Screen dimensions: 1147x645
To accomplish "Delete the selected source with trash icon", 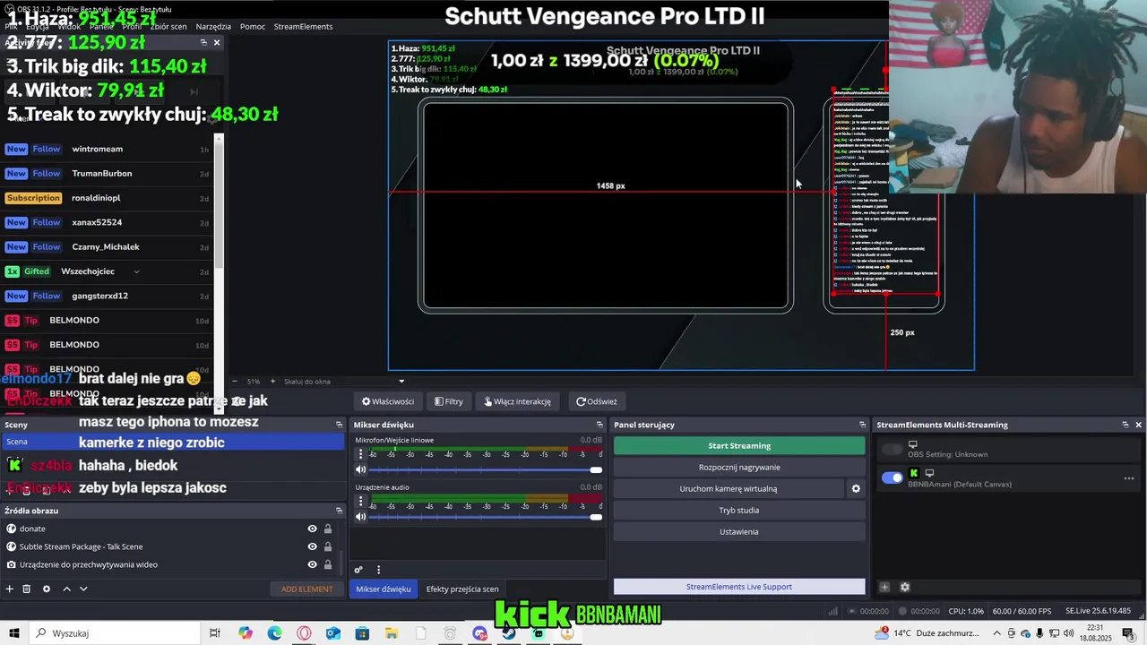I will [27, 589].
